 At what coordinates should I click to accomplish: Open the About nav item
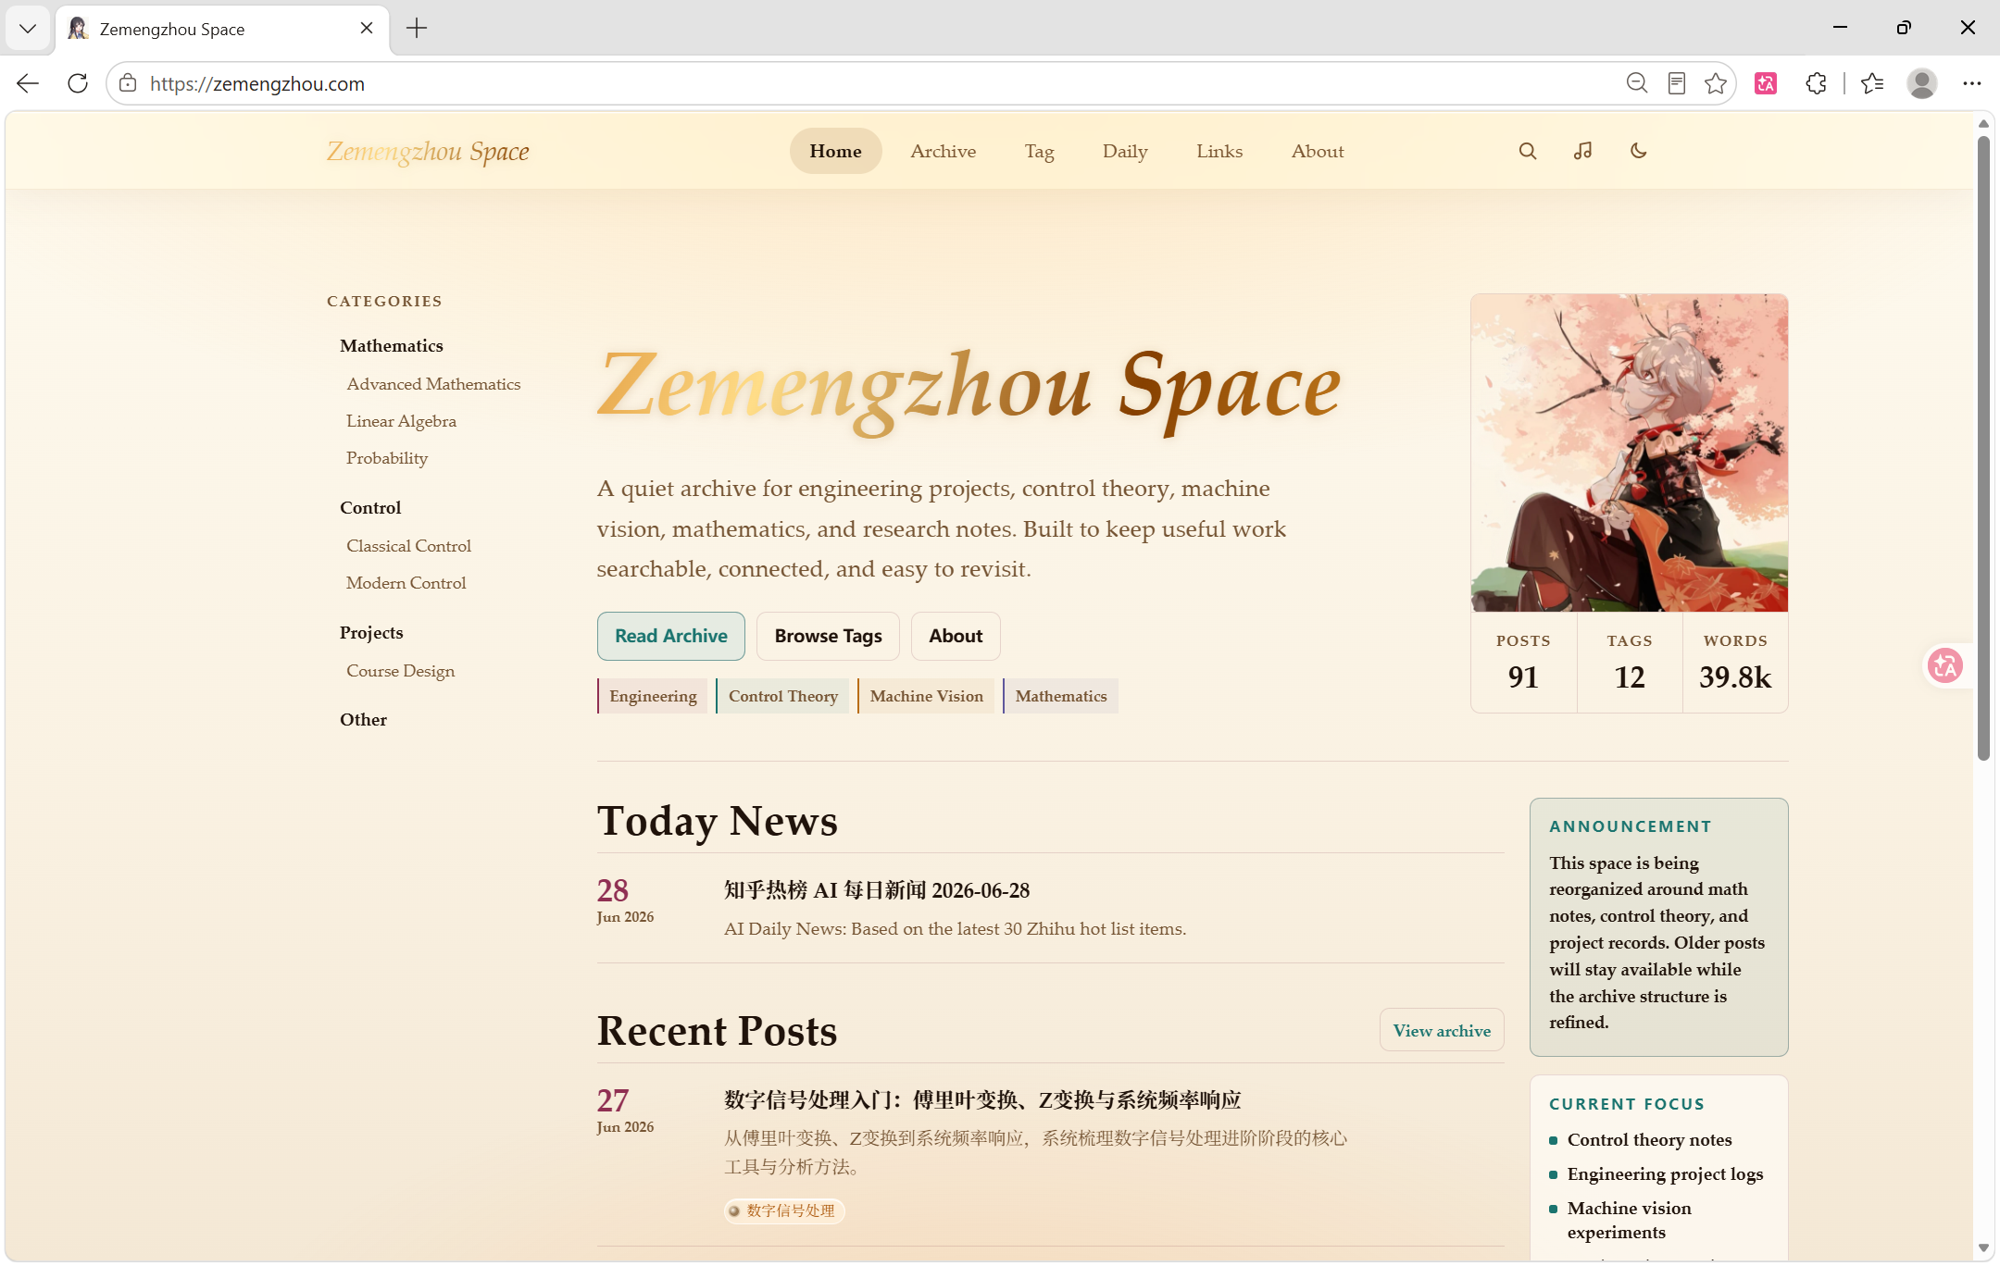tap(1318, 151)
